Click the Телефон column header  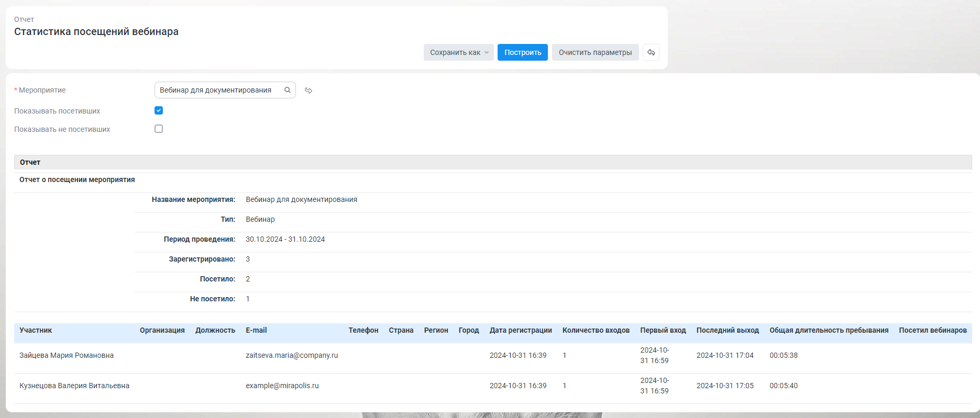coord(364,330)
